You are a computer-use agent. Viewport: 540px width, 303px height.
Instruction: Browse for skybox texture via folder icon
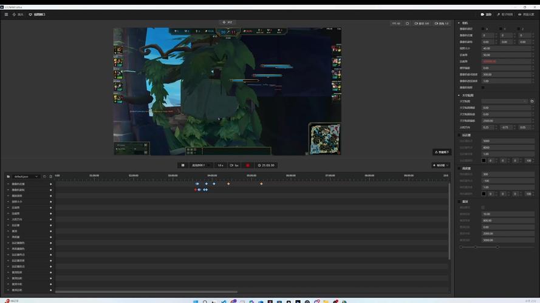(x=532, y=101)
